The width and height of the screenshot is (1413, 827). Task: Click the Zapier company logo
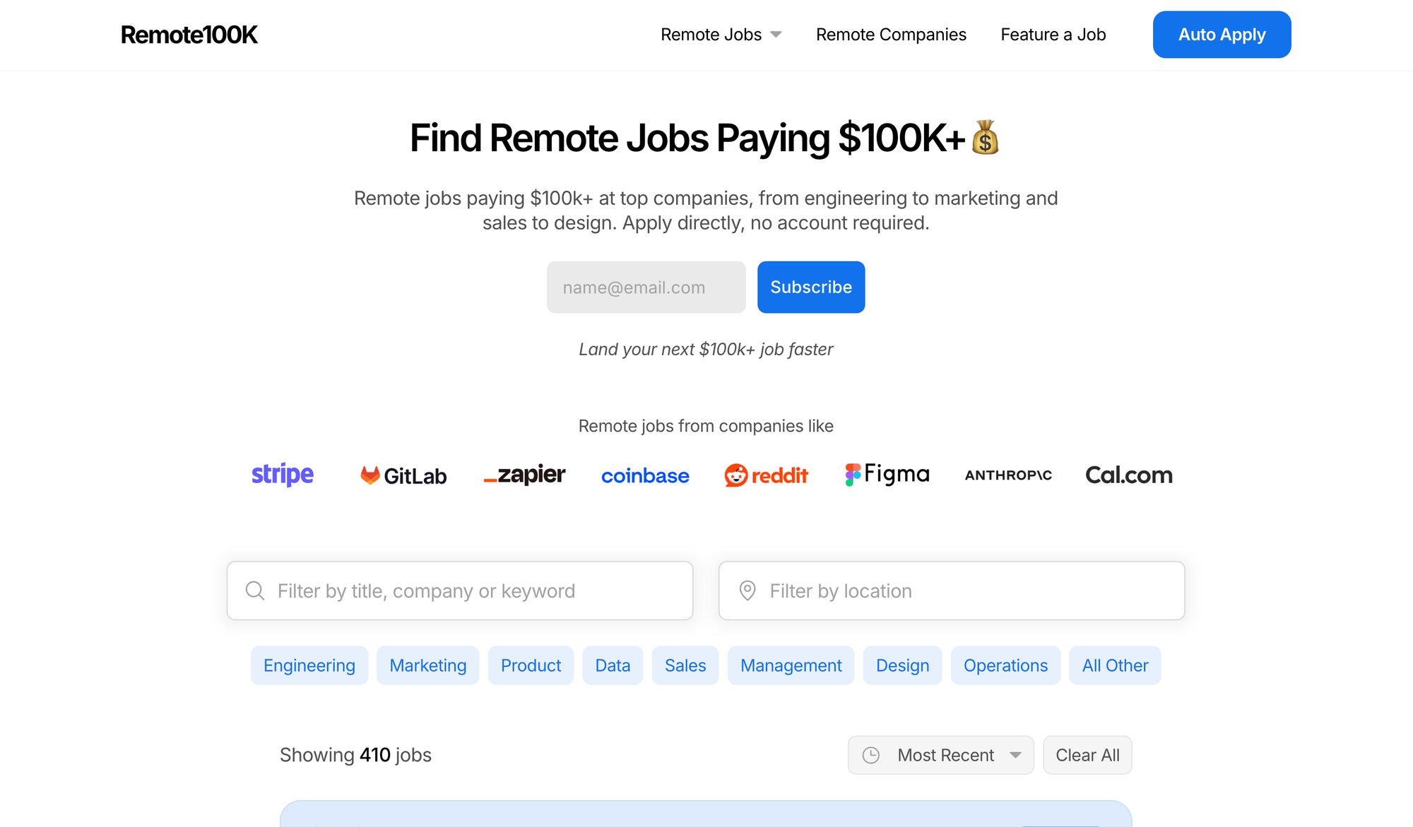click(x=524, y=475)
